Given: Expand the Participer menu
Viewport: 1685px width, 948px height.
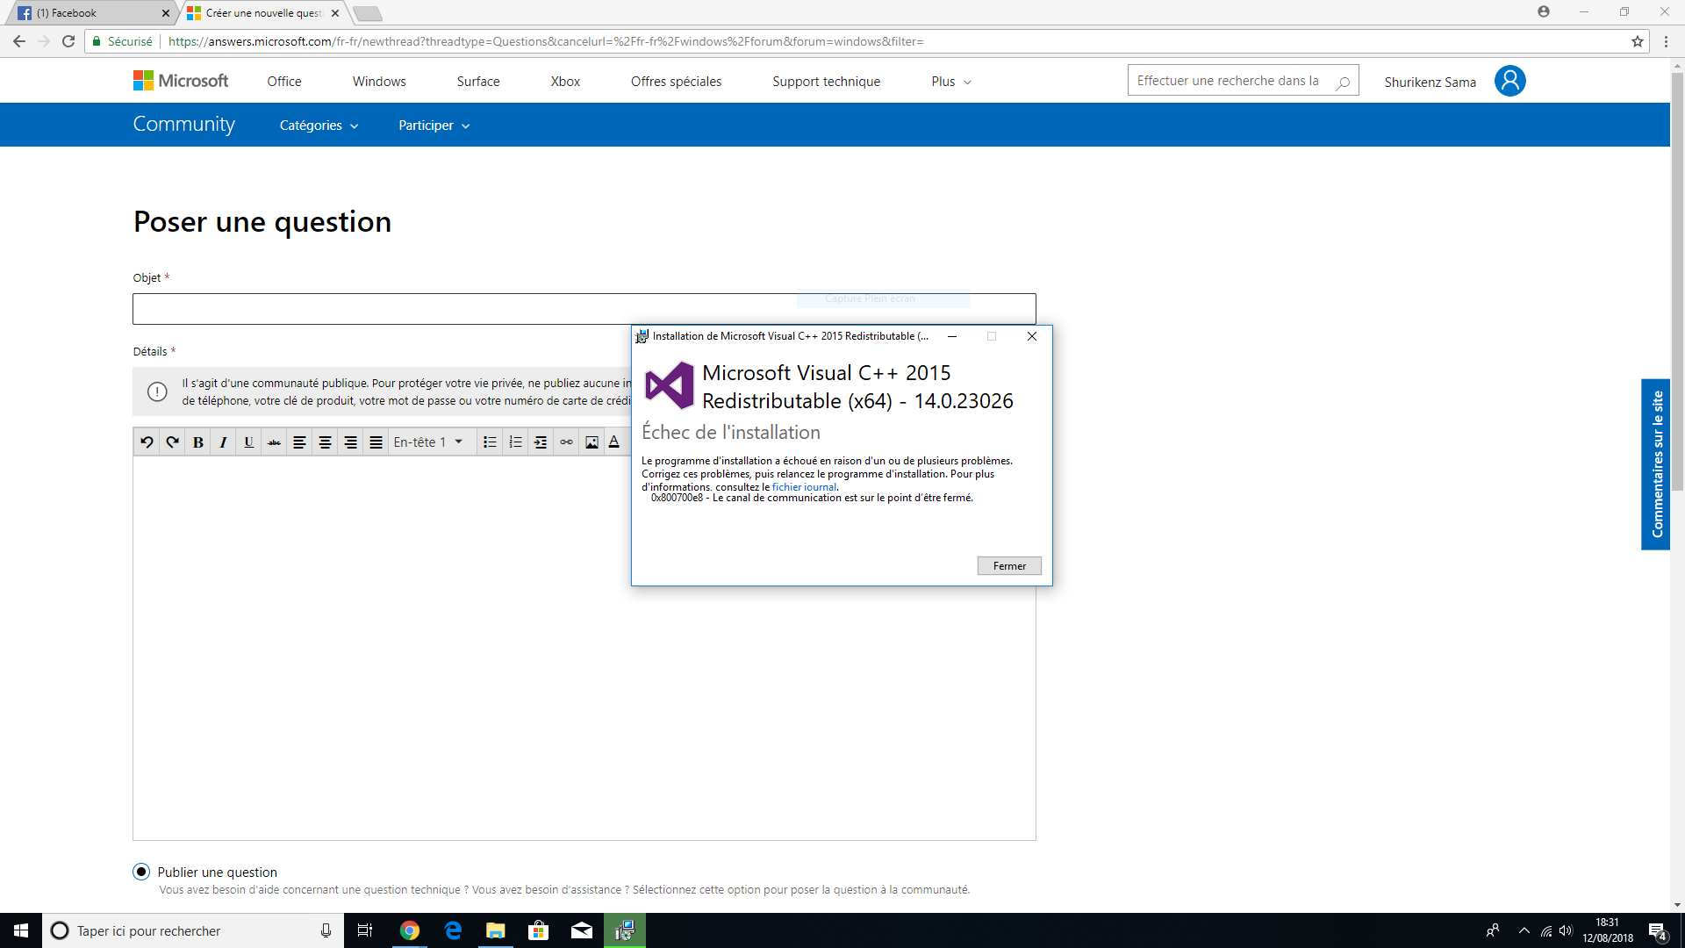Looking at the screenshot, I should 434,126.
